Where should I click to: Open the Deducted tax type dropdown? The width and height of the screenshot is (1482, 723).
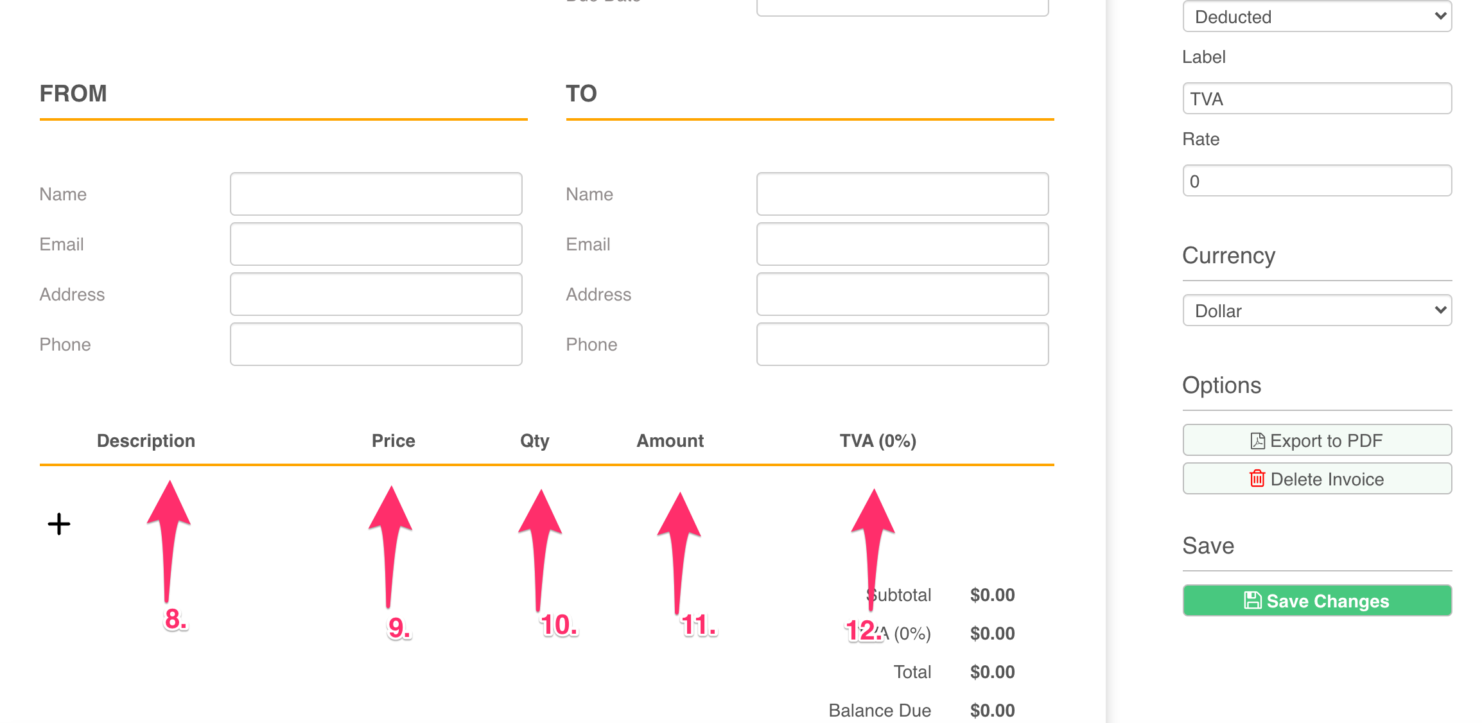pos(1316,17)
